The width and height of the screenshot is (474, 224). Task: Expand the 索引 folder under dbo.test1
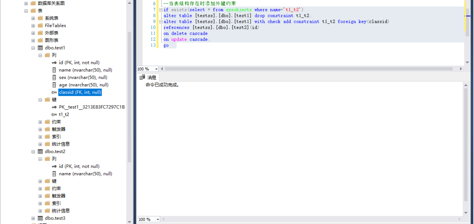coord(40,137)
